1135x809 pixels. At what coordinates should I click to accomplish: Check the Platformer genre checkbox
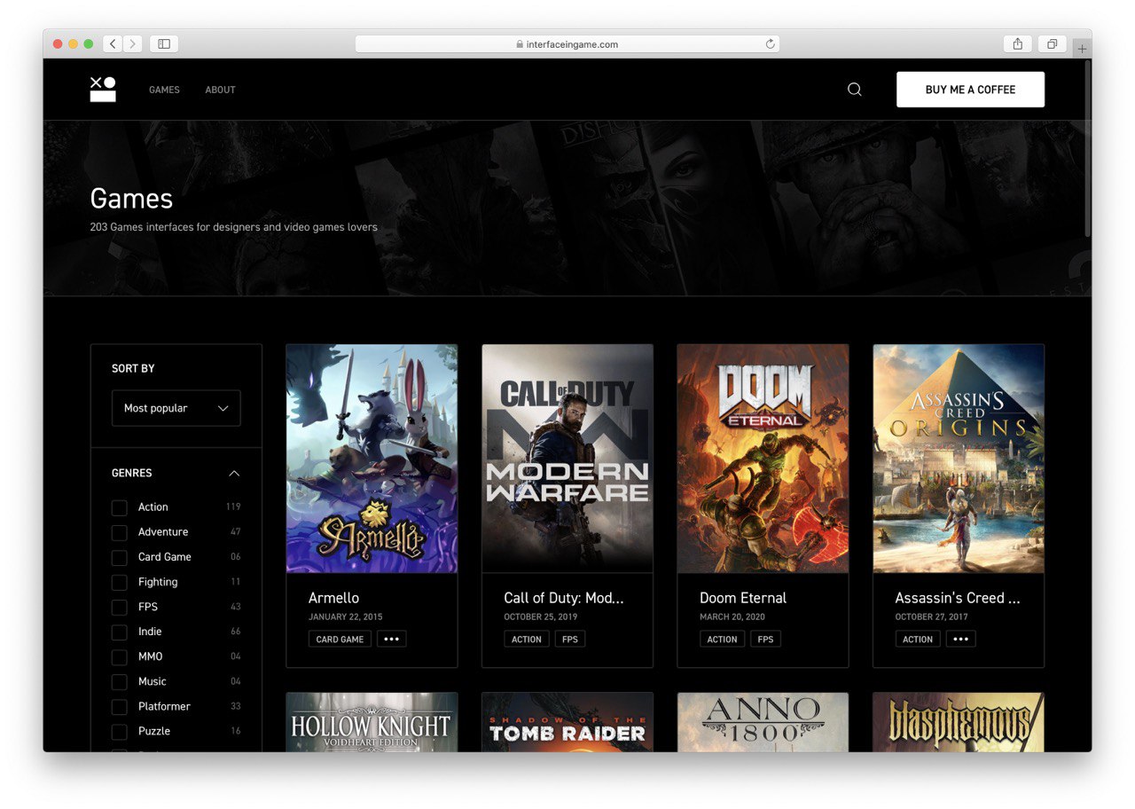pos(119,706)
